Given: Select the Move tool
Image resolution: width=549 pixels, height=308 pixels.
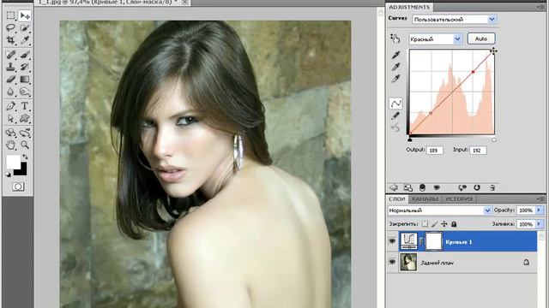Looking at the screenshot, I should tap(25, 15).
